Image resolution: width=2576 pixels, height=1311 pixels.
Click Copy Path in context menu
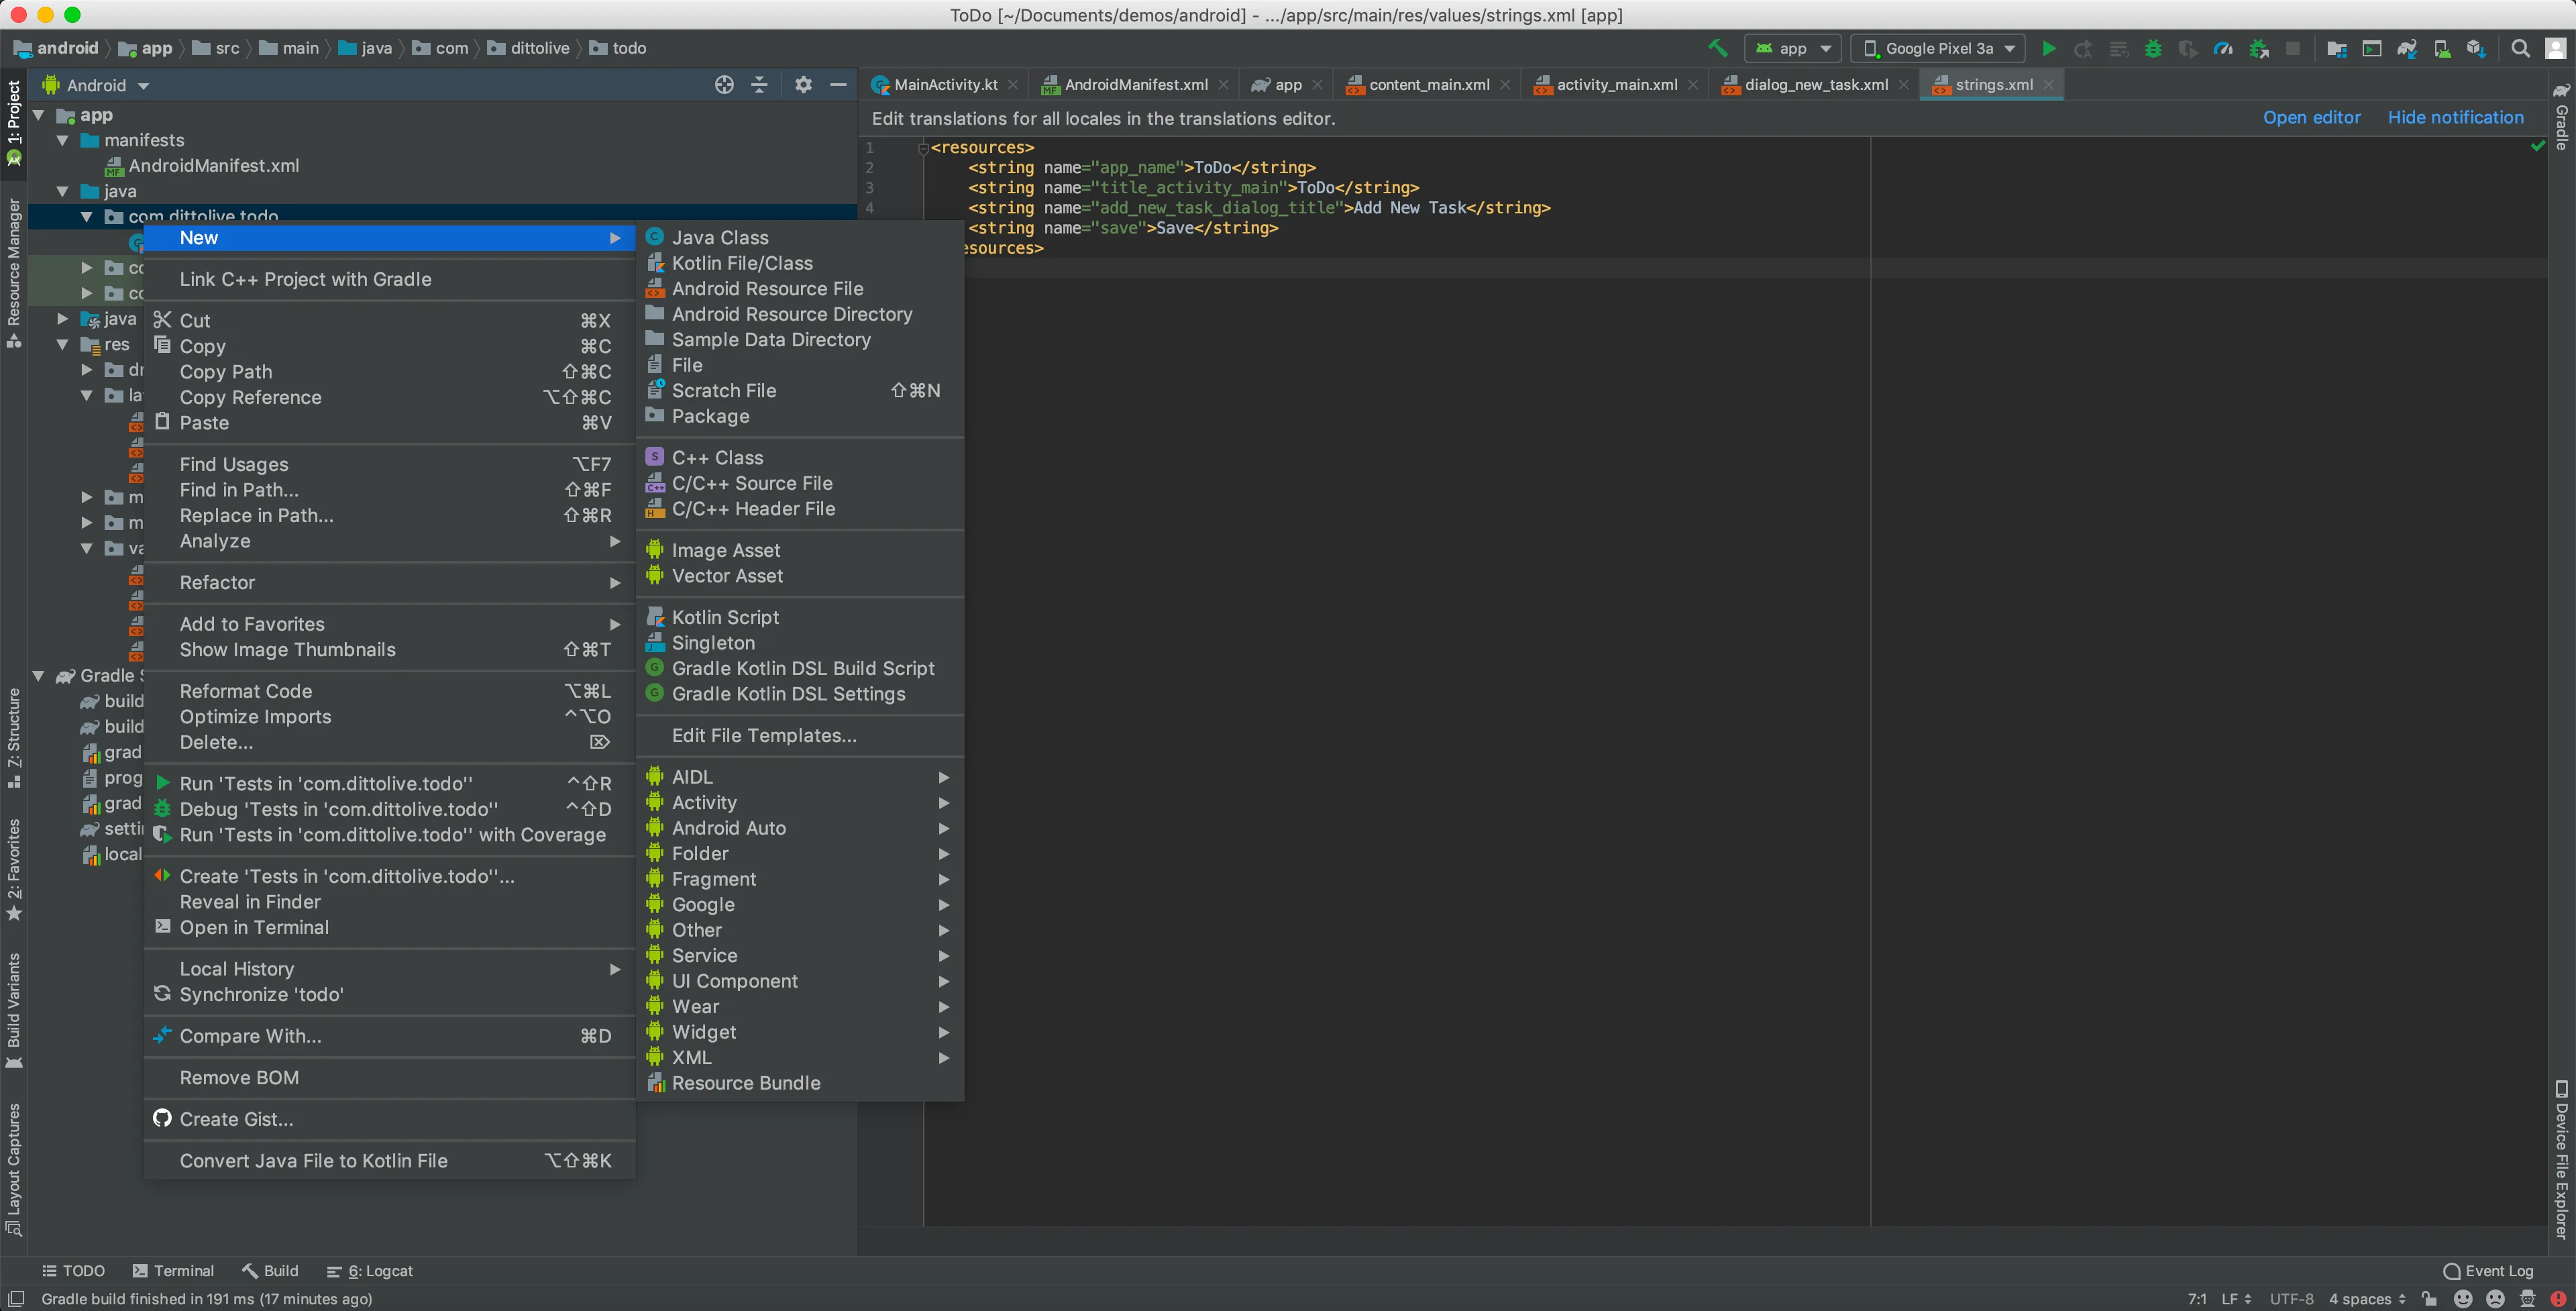pos(390,372)
